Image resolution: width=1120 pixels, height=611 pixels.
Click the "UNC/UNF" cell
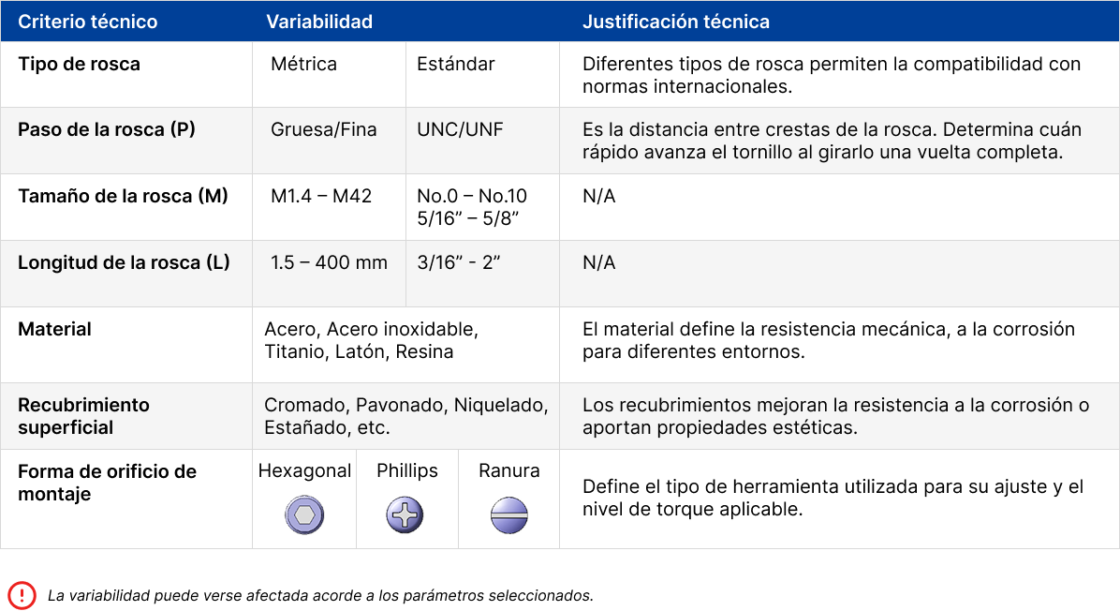point(460,129)
